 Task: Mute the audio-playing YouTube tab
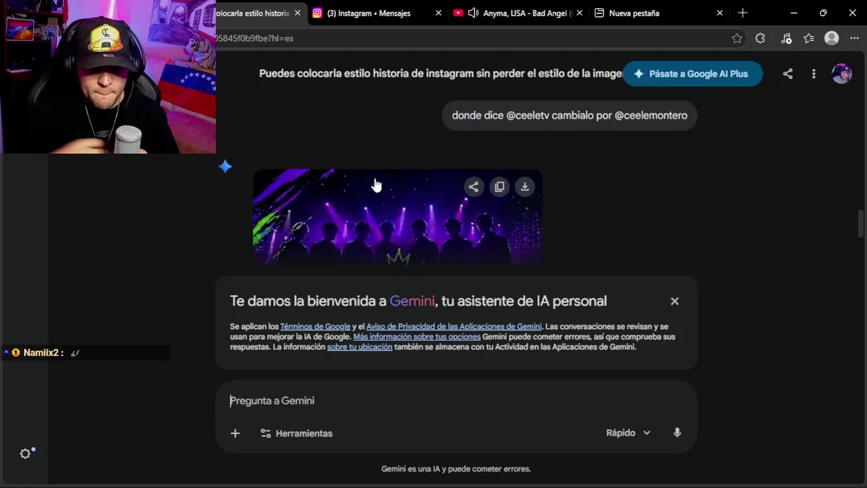pos(473,13)
